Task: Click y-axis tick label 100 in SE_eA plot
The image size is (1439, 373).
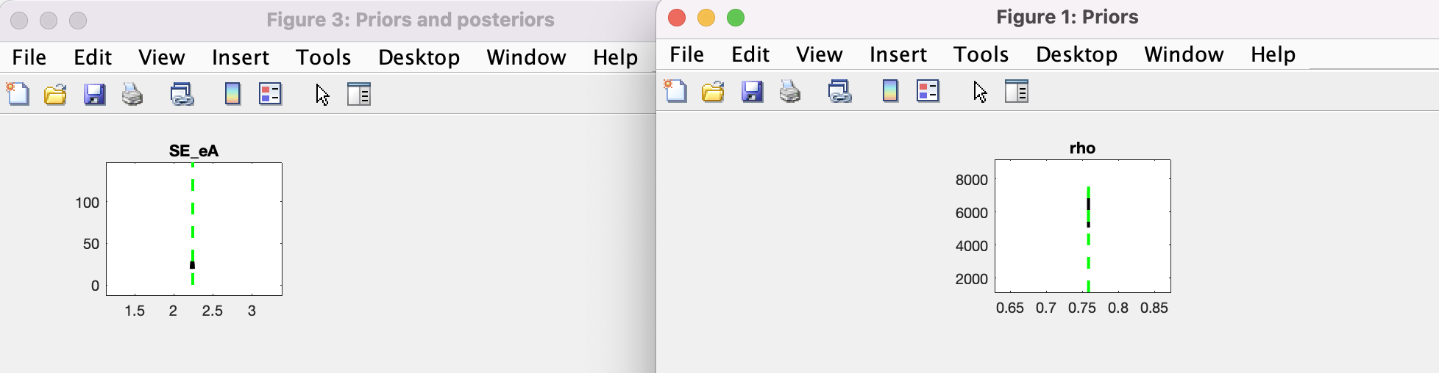Action: (87, 203)
